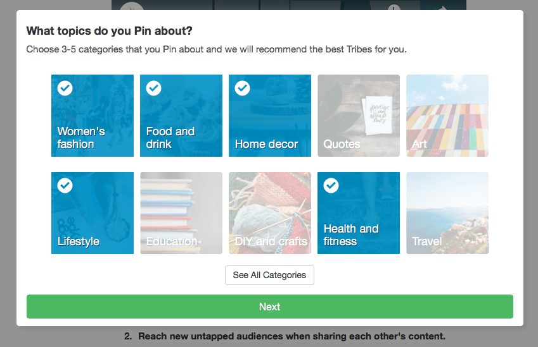
Task: Pick the Education category tile
Action: [181, 213]
